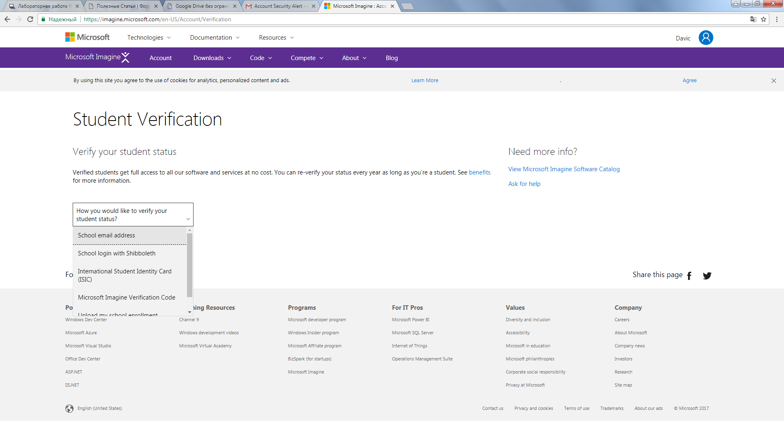
Task: Open the About dropdown
Action: point(354,58)
